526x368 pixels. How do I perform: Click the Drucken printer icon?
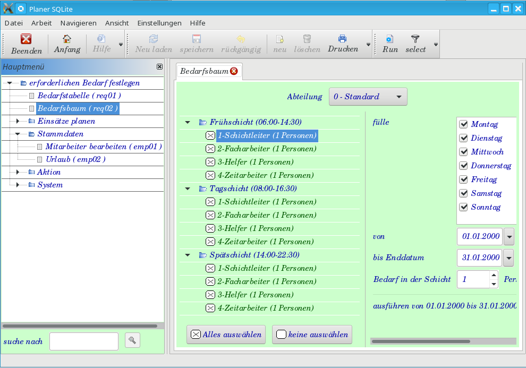(343, 39)
